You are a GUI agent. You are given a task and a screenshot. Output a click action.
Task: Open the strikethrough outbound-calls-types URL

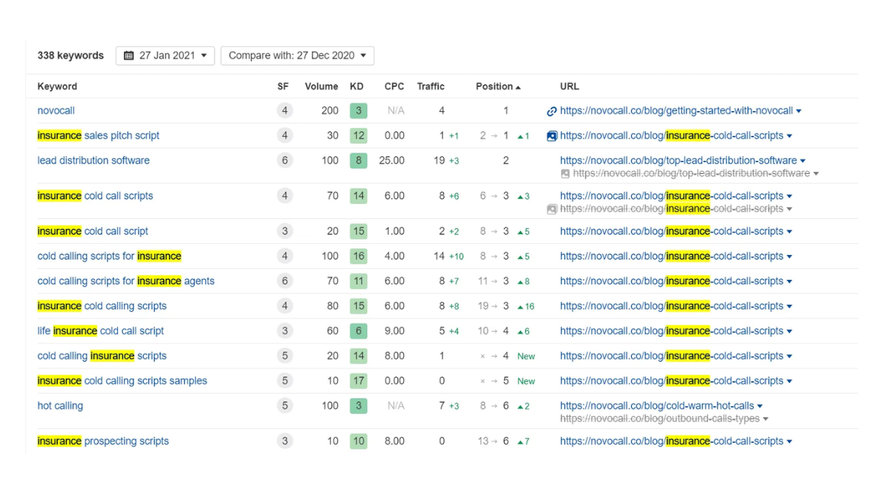tap(660, 418)
